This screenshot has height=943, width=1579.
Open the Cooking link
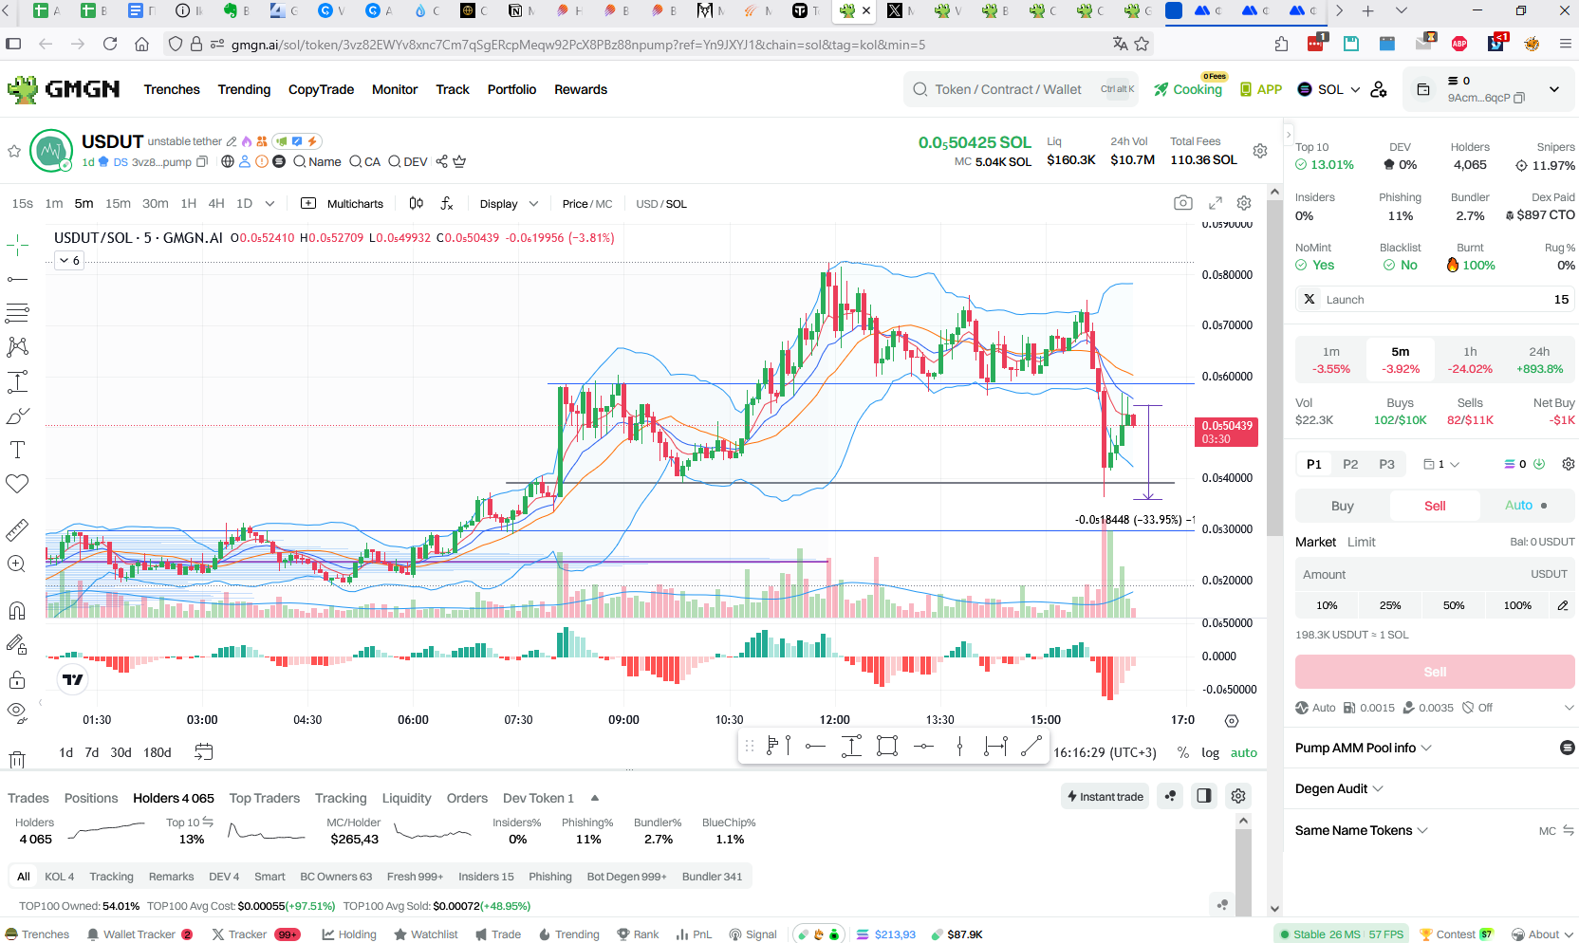[x=1188, y=89]
